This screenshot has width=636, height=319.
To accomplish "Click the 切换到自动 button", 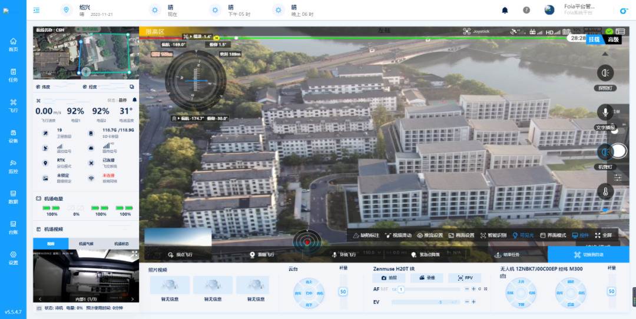I will 588,255.
